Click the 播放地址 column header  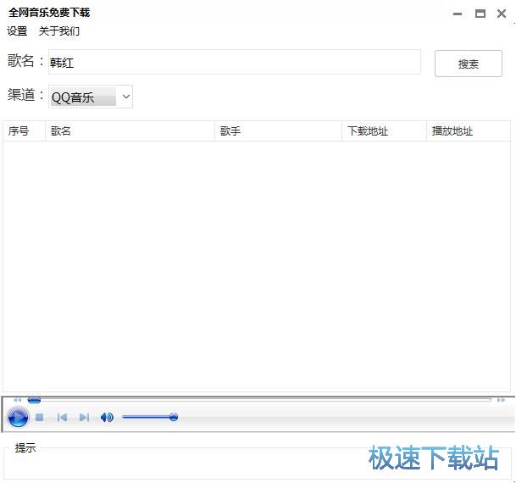pyautogui.click(x=468, y=131)
